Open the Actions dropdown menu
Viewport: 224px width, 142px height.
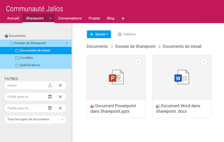(127, 34)
